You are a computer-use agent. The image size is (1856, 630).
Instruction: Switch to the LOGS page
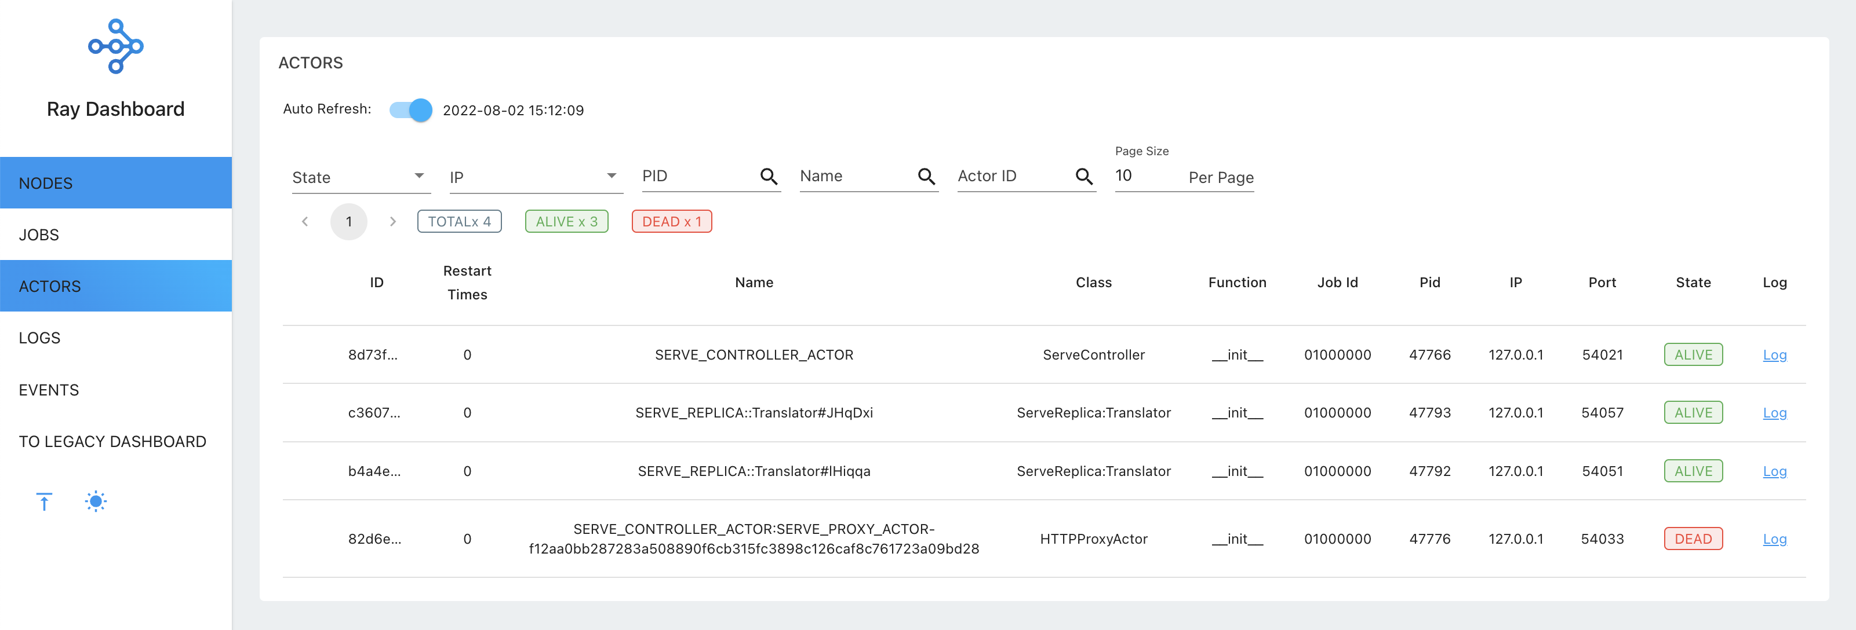tap(115, 338)
